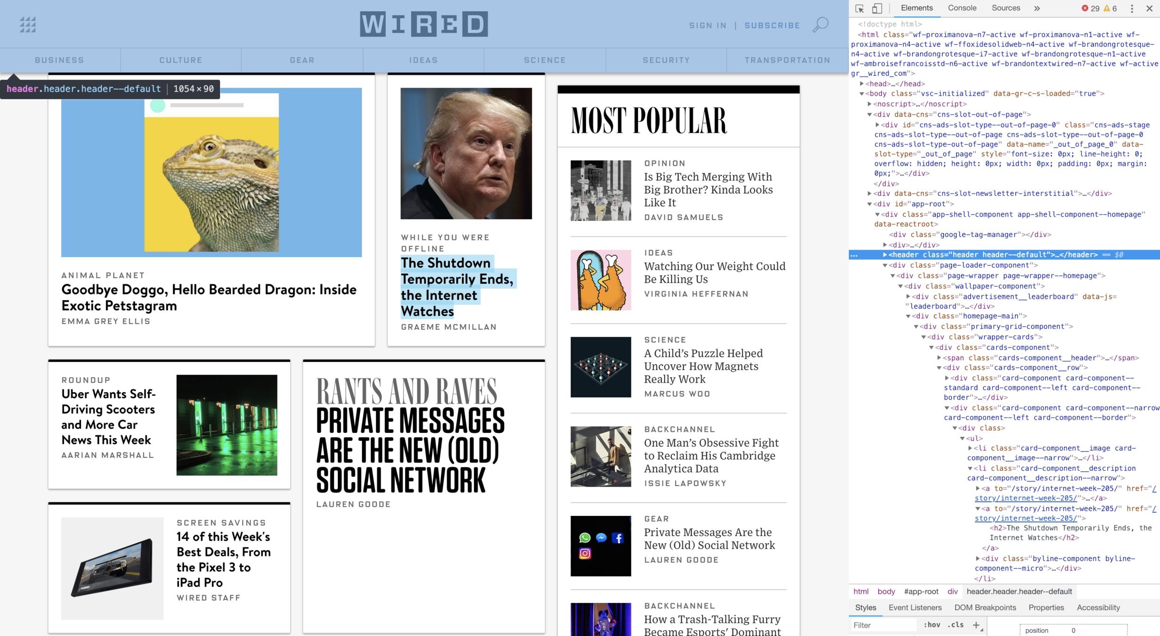Click the yellow warning count icon

pyautogui.click(x=1107, y=8)
